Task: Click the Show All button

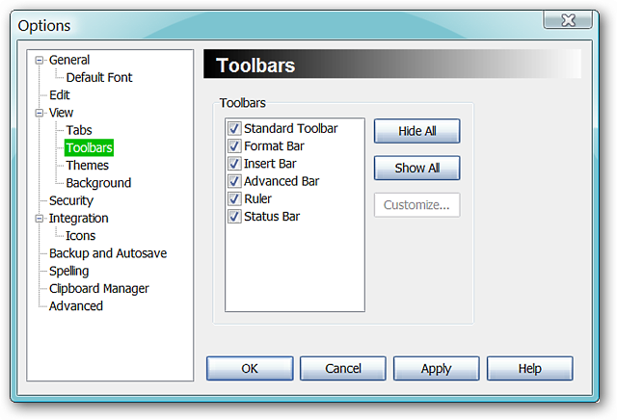Action: click(x=416, y=168)
